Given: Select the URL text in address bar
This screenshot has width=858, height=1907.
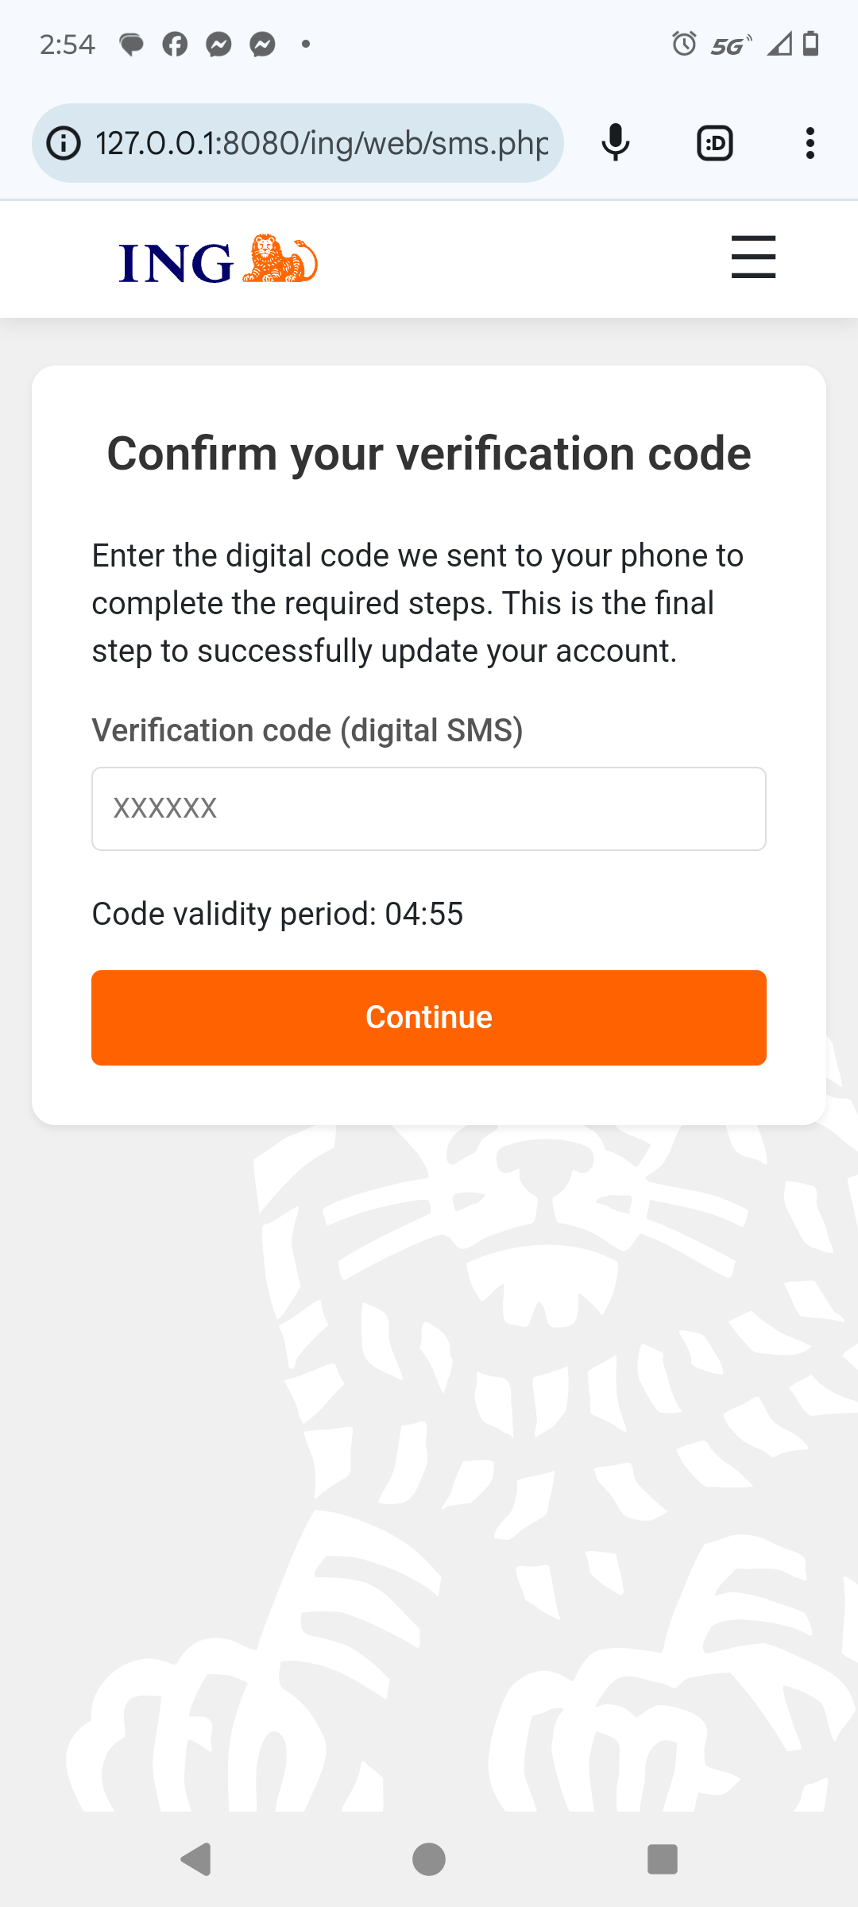Looking at the screenshot, I should pos(322,144).
